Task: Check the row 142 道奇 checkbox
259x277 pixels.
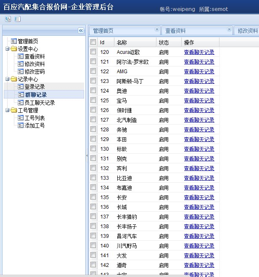Action: pyautogui.click(x=93, y=265)
